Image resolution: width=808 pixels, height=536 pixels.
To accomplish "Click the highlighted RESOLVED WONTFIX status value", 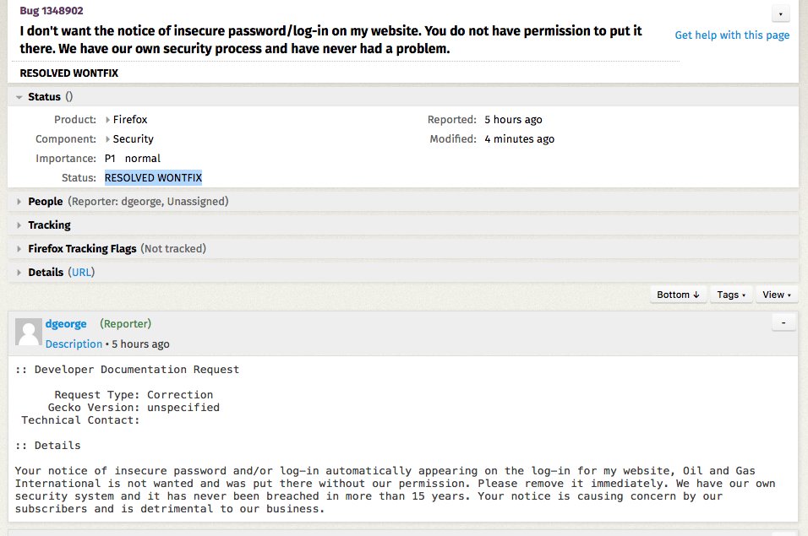I will click(x=153, y=178).
